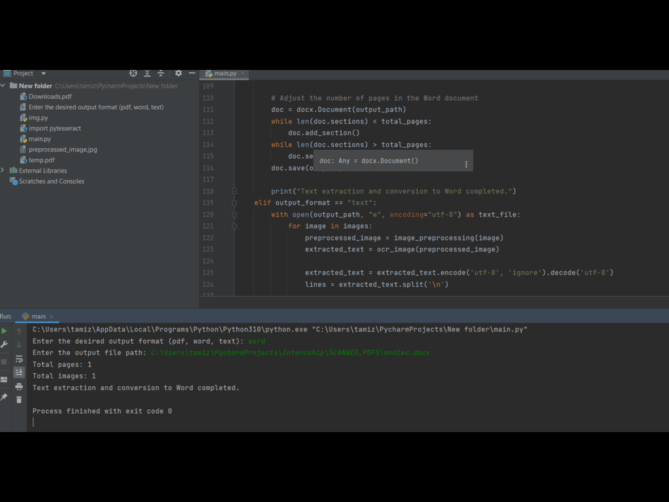Click the 'Total pages: 1' console line
This screenshot has height=502, width=669.
coord(62,365)
